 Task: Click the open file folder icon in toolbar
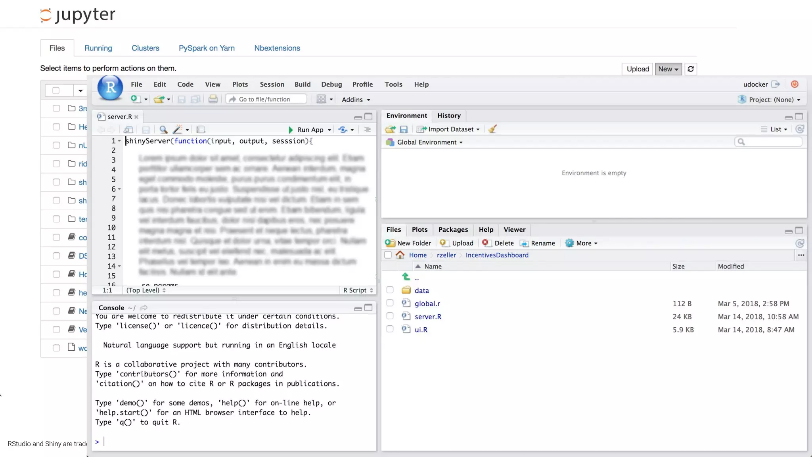pos(159,99)
